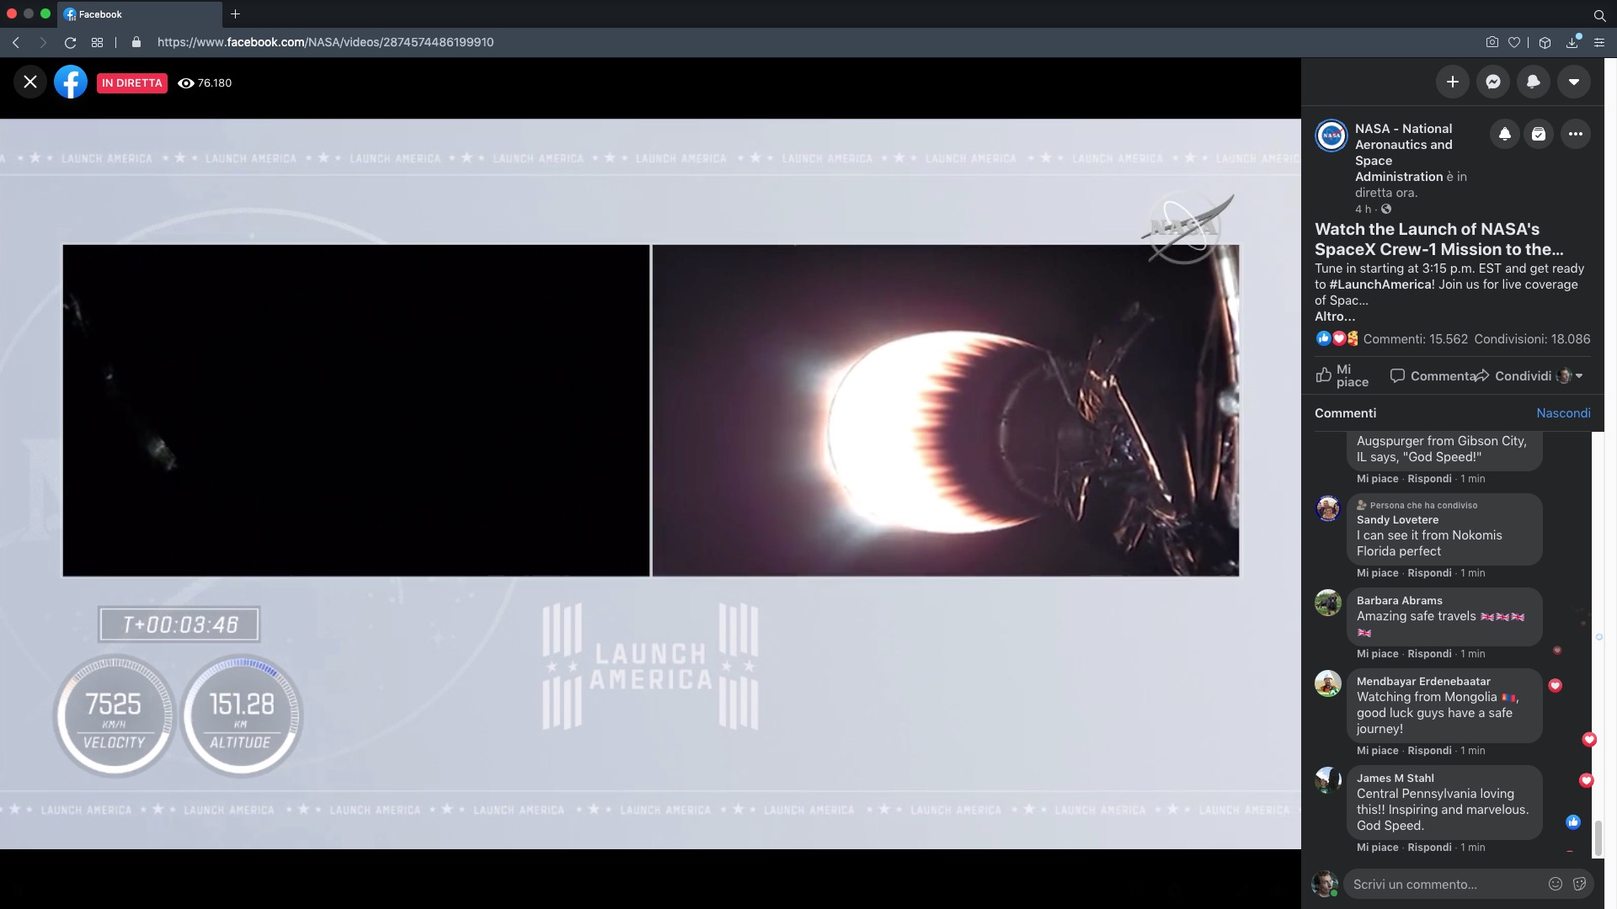Image resolution: width=1617 pixels, height=909 pixels.
Task: Open post options three-dots menu
Action: click(1575, 134)
